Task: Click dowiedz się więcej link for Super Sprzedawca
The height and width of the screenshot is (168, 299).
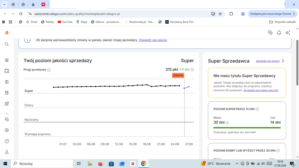Action: coord(268,61)
